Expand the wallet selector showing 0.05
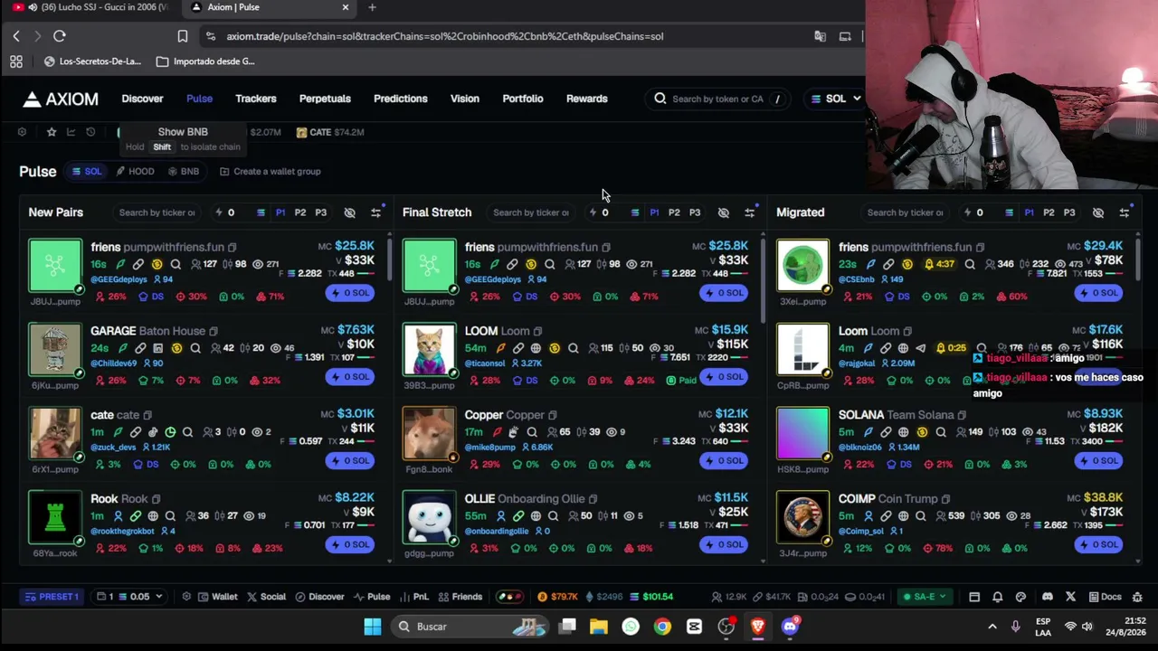1158x651 pixels. point(129,597)
